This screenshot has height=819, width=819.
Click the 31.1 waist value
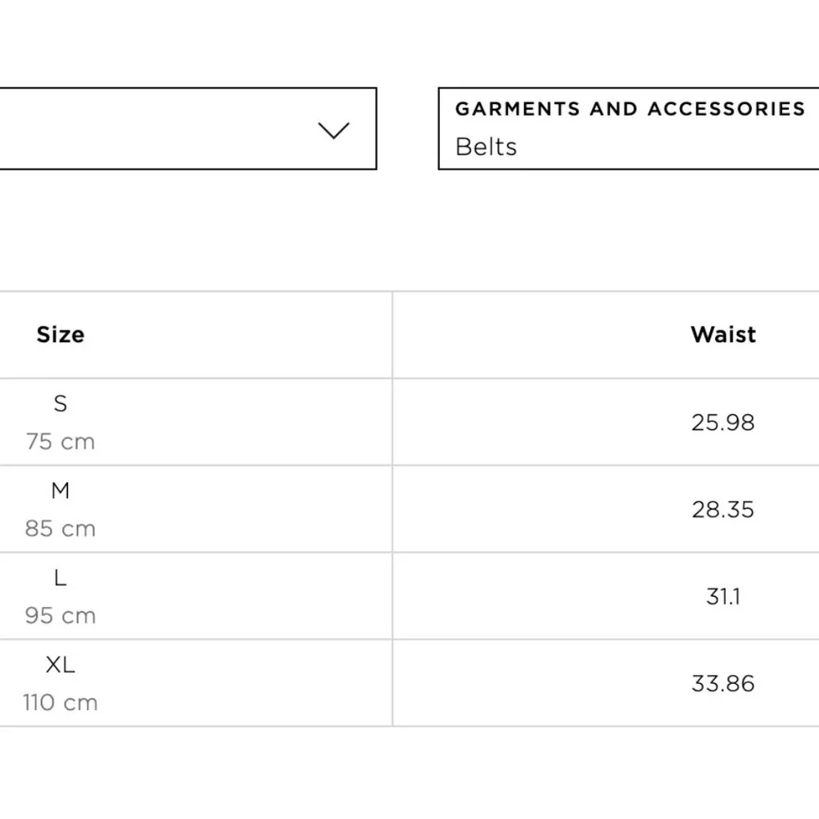[723, 596]
